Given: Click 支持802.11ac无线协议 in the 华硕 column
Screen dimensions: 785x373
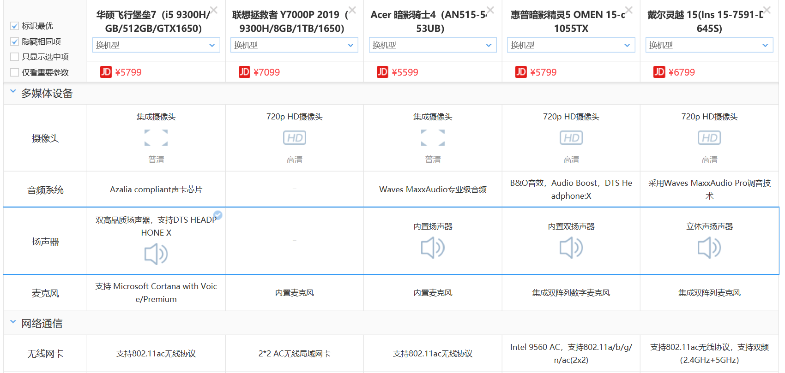Looking at the screenshot, I should click(156, 354).
